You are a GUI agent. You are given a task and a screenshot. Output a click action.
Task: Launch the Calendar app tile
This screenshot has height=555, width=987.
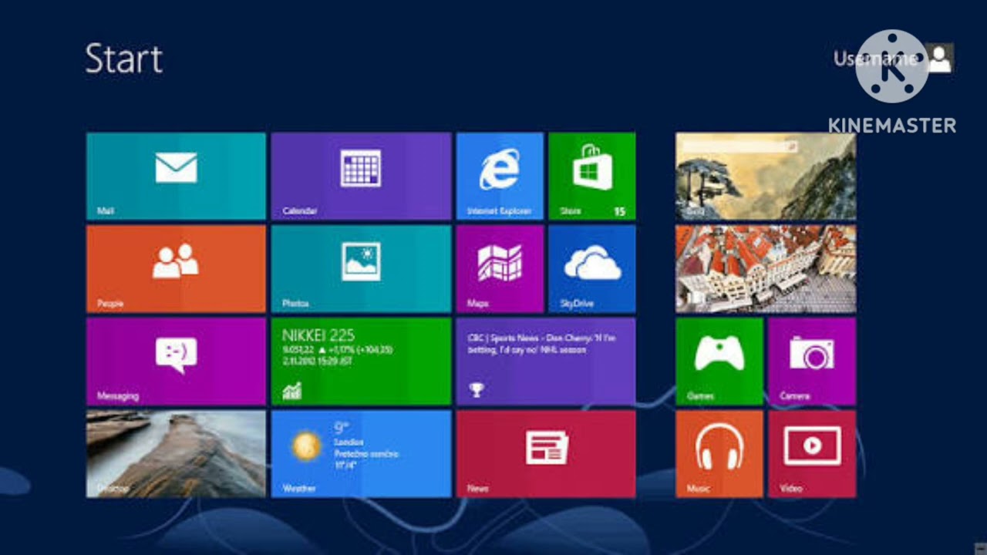361,177
